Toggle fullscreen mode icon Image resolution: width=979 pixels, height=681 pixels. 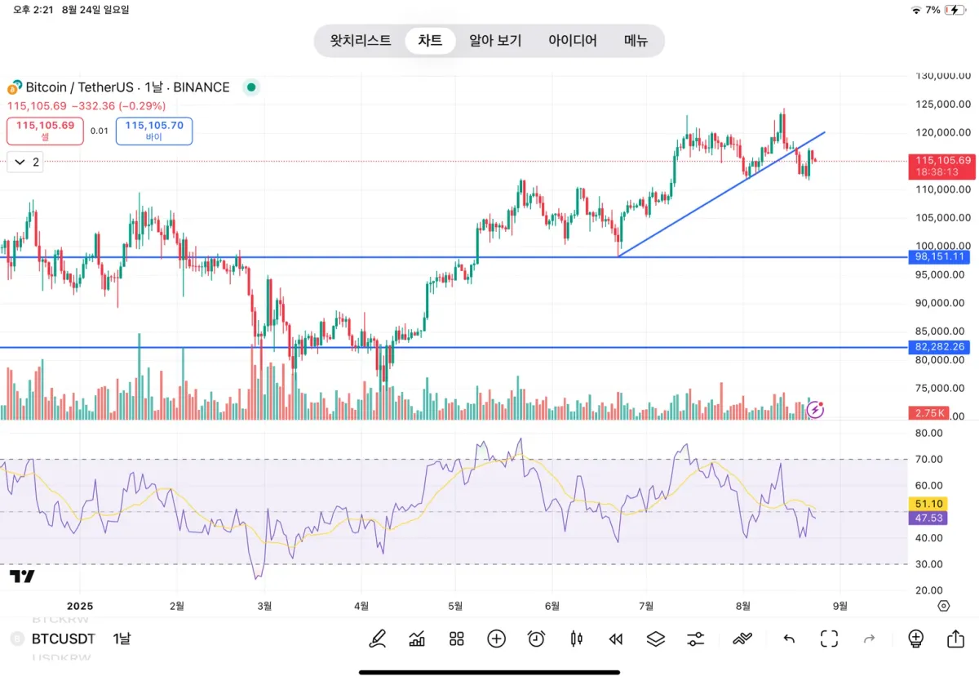pyautogui.click(x=830, y=639)
